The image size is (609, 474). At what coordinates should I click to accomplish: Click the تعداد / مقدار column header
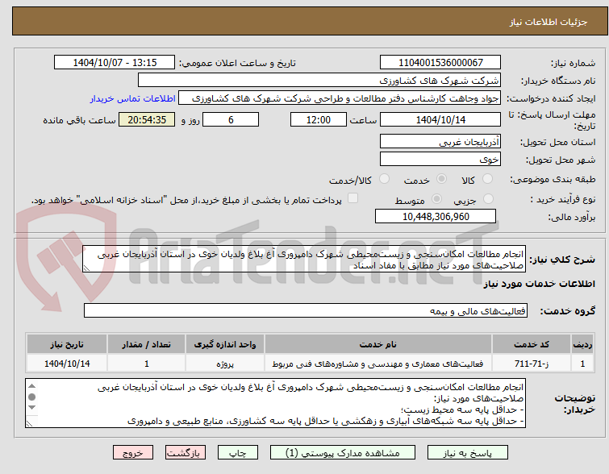point(147,344)
